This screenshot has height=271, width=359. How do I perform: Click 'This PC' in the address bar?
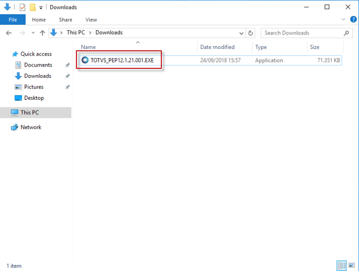click(76, 32)
